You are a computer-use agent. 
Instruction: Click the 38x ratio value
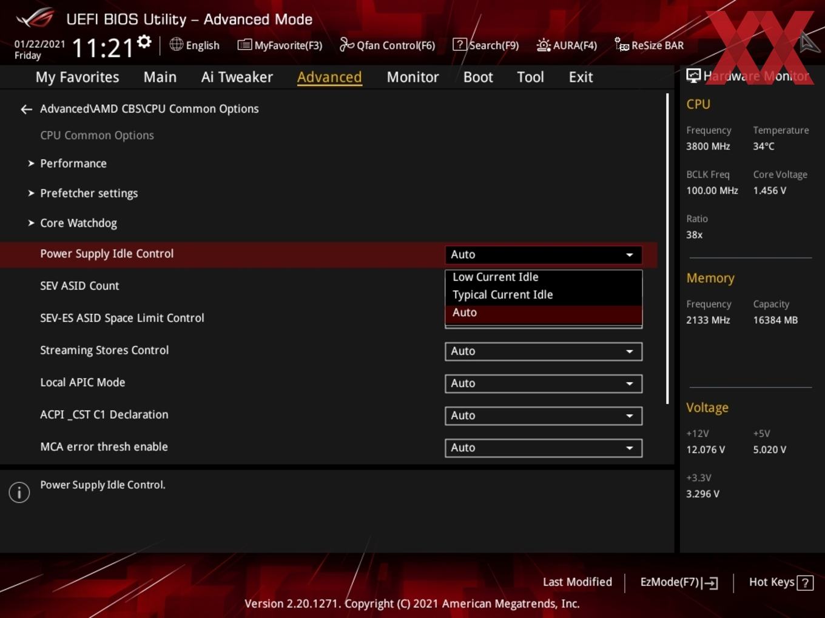(x=695, y=234)
